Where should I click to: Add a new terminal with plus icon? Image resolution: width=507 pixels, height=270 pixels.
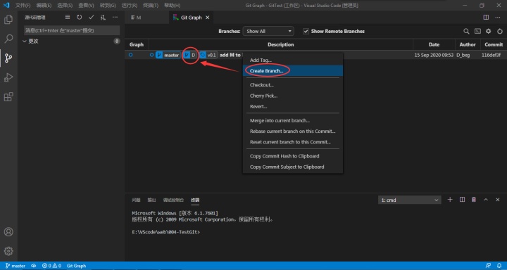[x=450, y=200]
